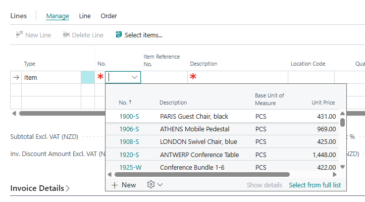Click the New Line button label
Image resolution: width=365 pixels, height=202 pixels.
point(38,35)
